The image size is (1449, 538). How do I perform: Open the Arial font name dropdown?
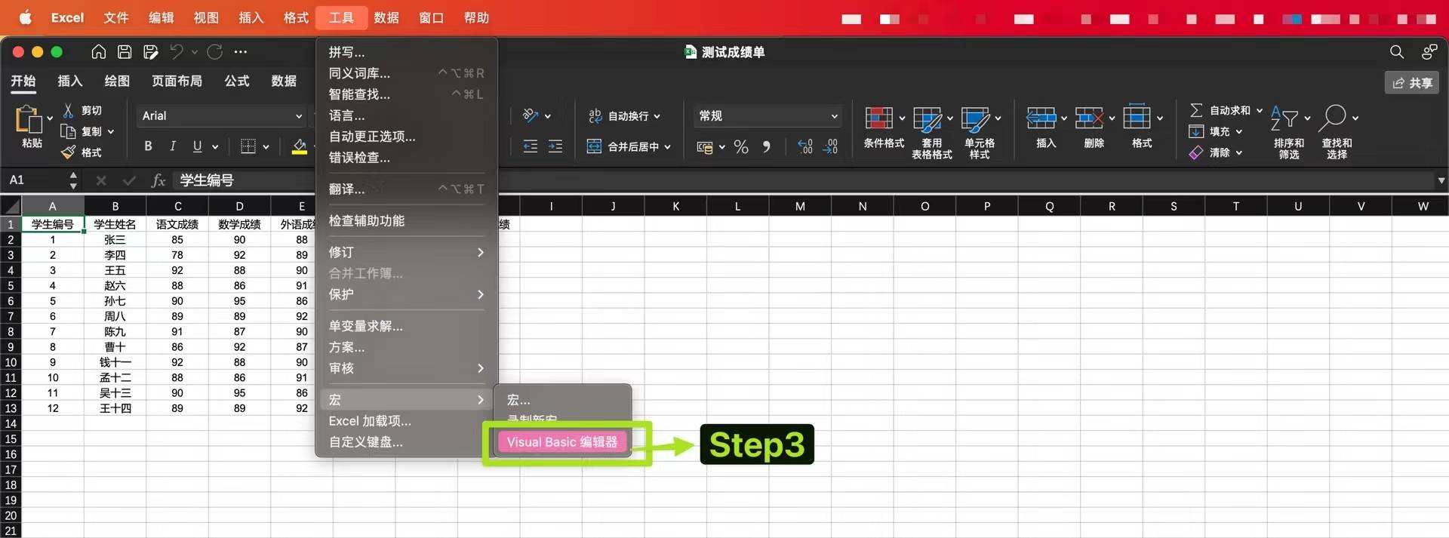tap(222, 115)
